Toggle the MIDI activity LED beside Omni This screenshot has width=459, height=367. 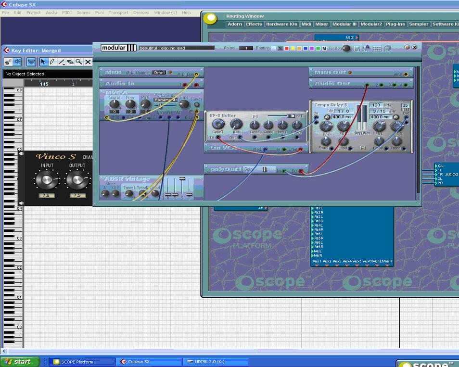click(x=170, y=72)
